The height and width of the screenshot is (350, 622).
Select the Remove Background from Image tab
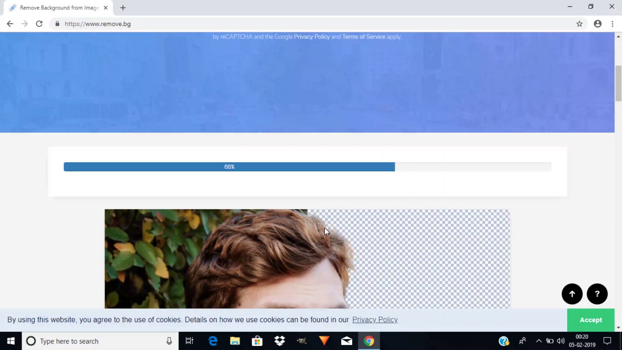click(x=58, y=8)
